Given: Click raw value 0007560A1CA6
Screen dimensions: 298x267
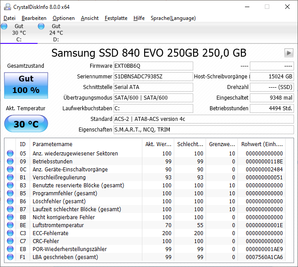Looking at the screenshot, I should coord(264,257).
